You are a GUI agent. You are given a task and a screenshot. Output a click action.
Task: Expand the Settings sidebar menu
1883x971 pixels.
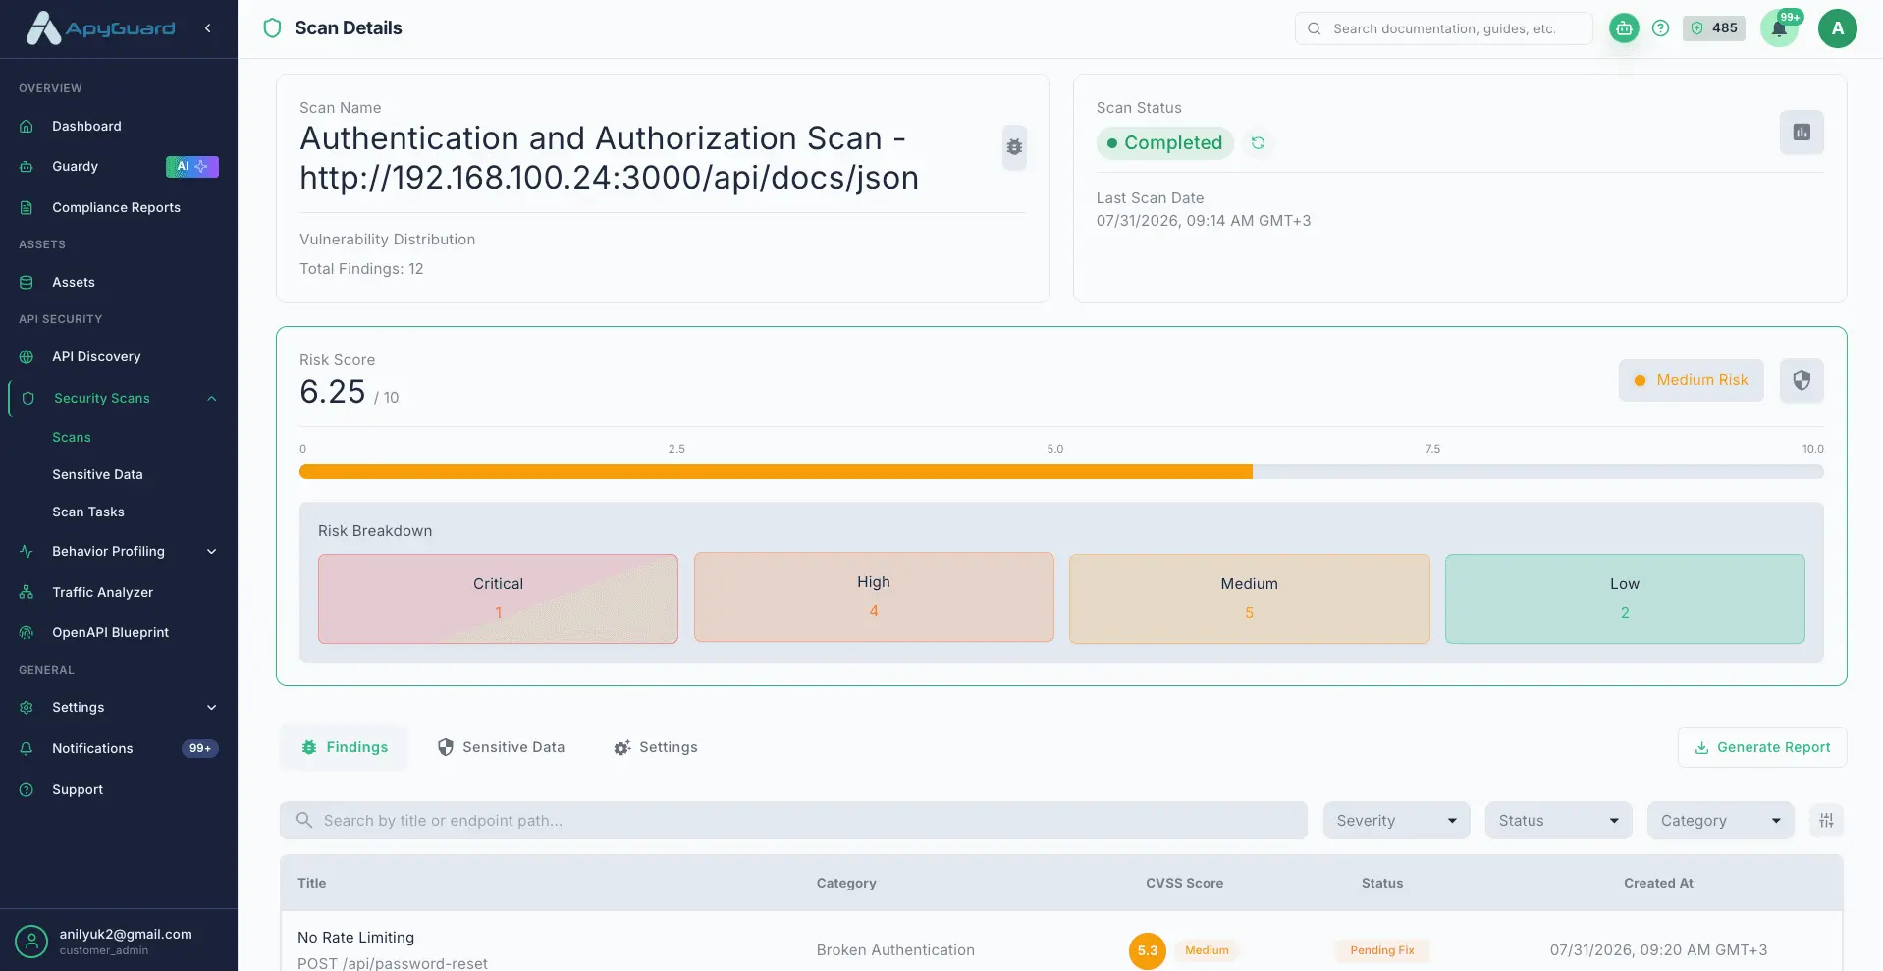point(119,707)
